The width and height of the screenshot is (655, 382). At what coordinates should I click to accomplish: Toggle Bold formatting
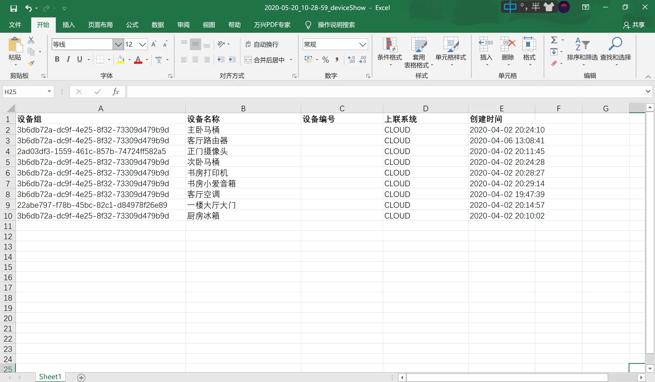click(x=57, y=60)
